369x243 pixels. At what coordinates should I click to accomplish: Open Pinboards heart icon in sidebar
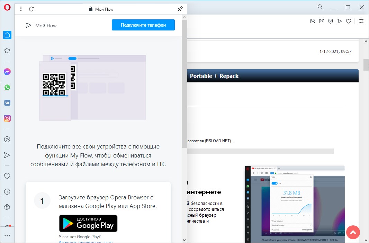[x=7, y=176]
